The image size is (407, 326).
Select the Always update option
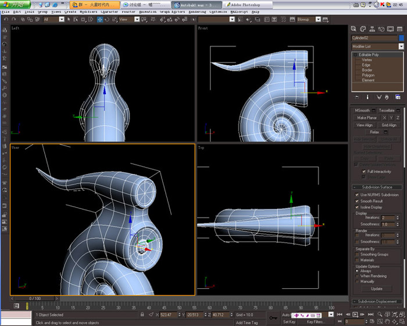(x=357, y=271)
